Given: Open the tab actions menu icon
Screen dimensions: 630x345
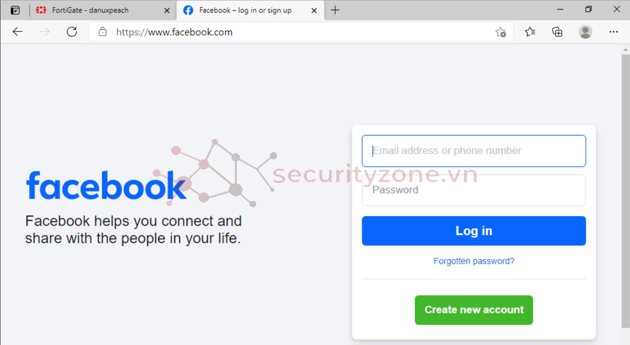Looking at the screenshot, I should click(15, 10).
